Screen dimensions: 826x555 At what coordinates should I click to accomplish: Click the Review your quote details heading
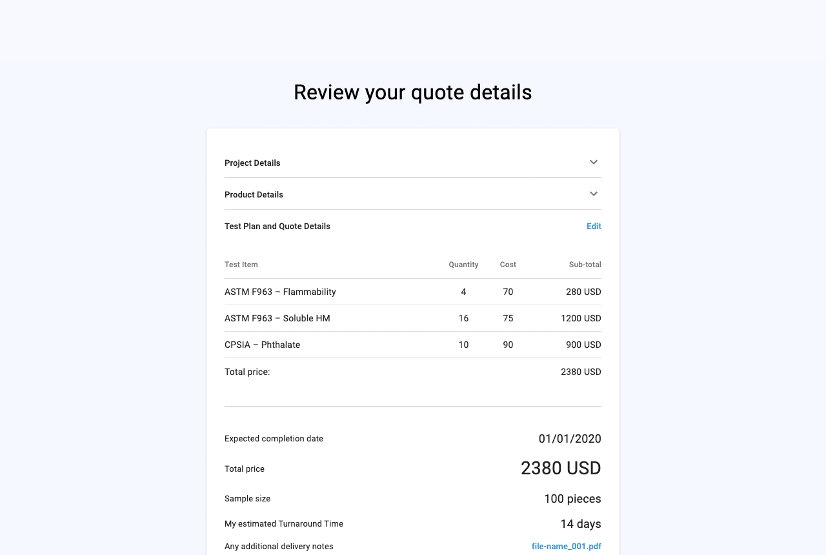point(413,92)
